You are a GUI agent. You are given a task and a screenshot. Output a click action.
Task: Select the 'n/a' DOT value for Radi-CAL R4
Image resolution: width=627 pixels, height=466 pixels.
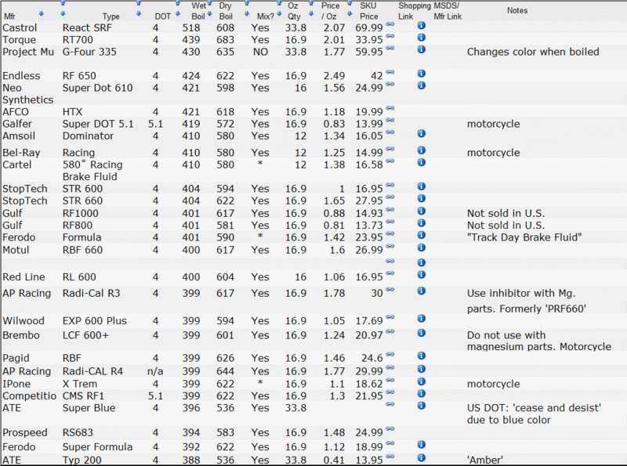click(155, 371)
